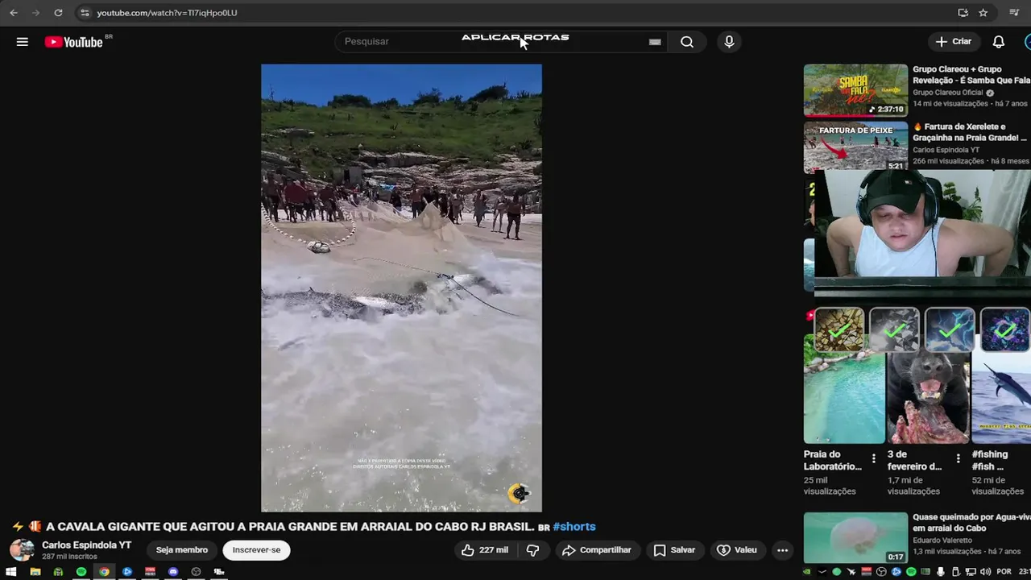Click Seja membro button
Screen dimensions: 1031x580
[x=182, y=550]
